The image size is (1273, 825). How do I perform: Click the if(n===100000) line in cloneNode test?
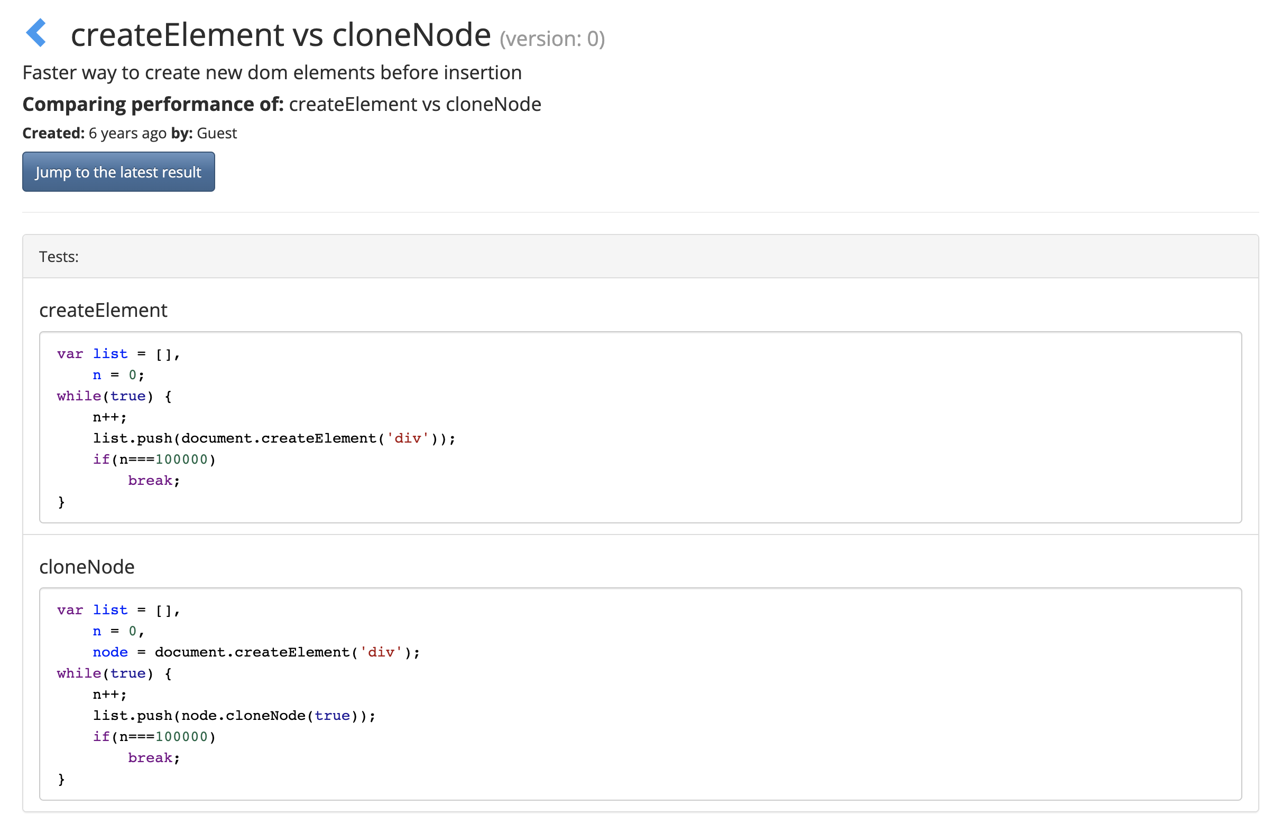(154, 737)
